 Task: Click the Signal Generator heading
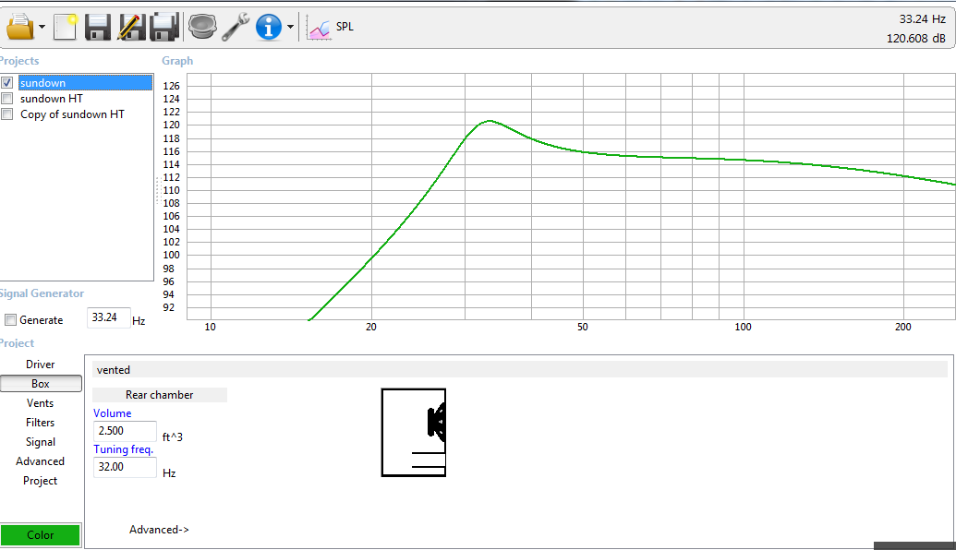pyautogui.click(x=42, y=293)
